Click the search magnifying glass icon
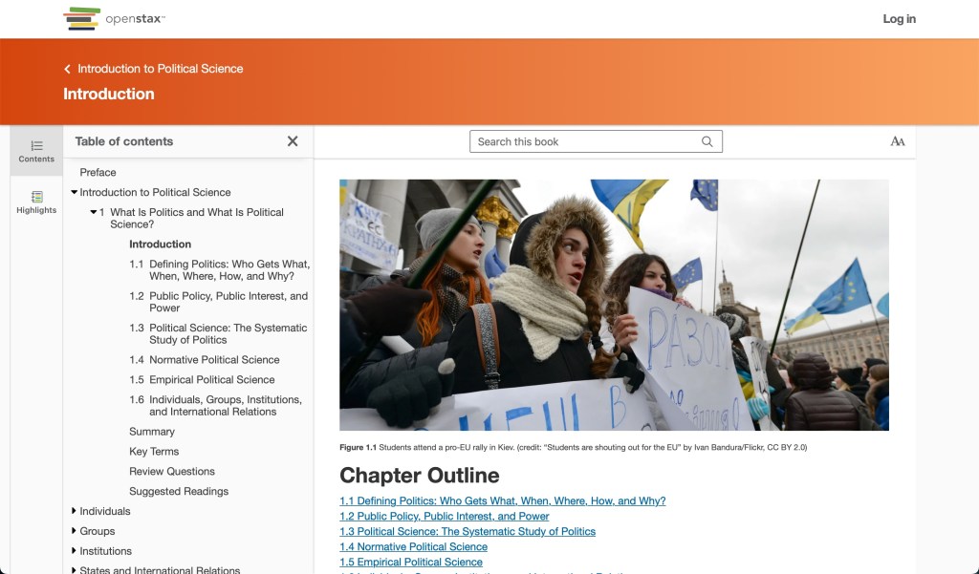Image resolution: width=979 pixels, height=574 pixels. (x=707, y=140)
